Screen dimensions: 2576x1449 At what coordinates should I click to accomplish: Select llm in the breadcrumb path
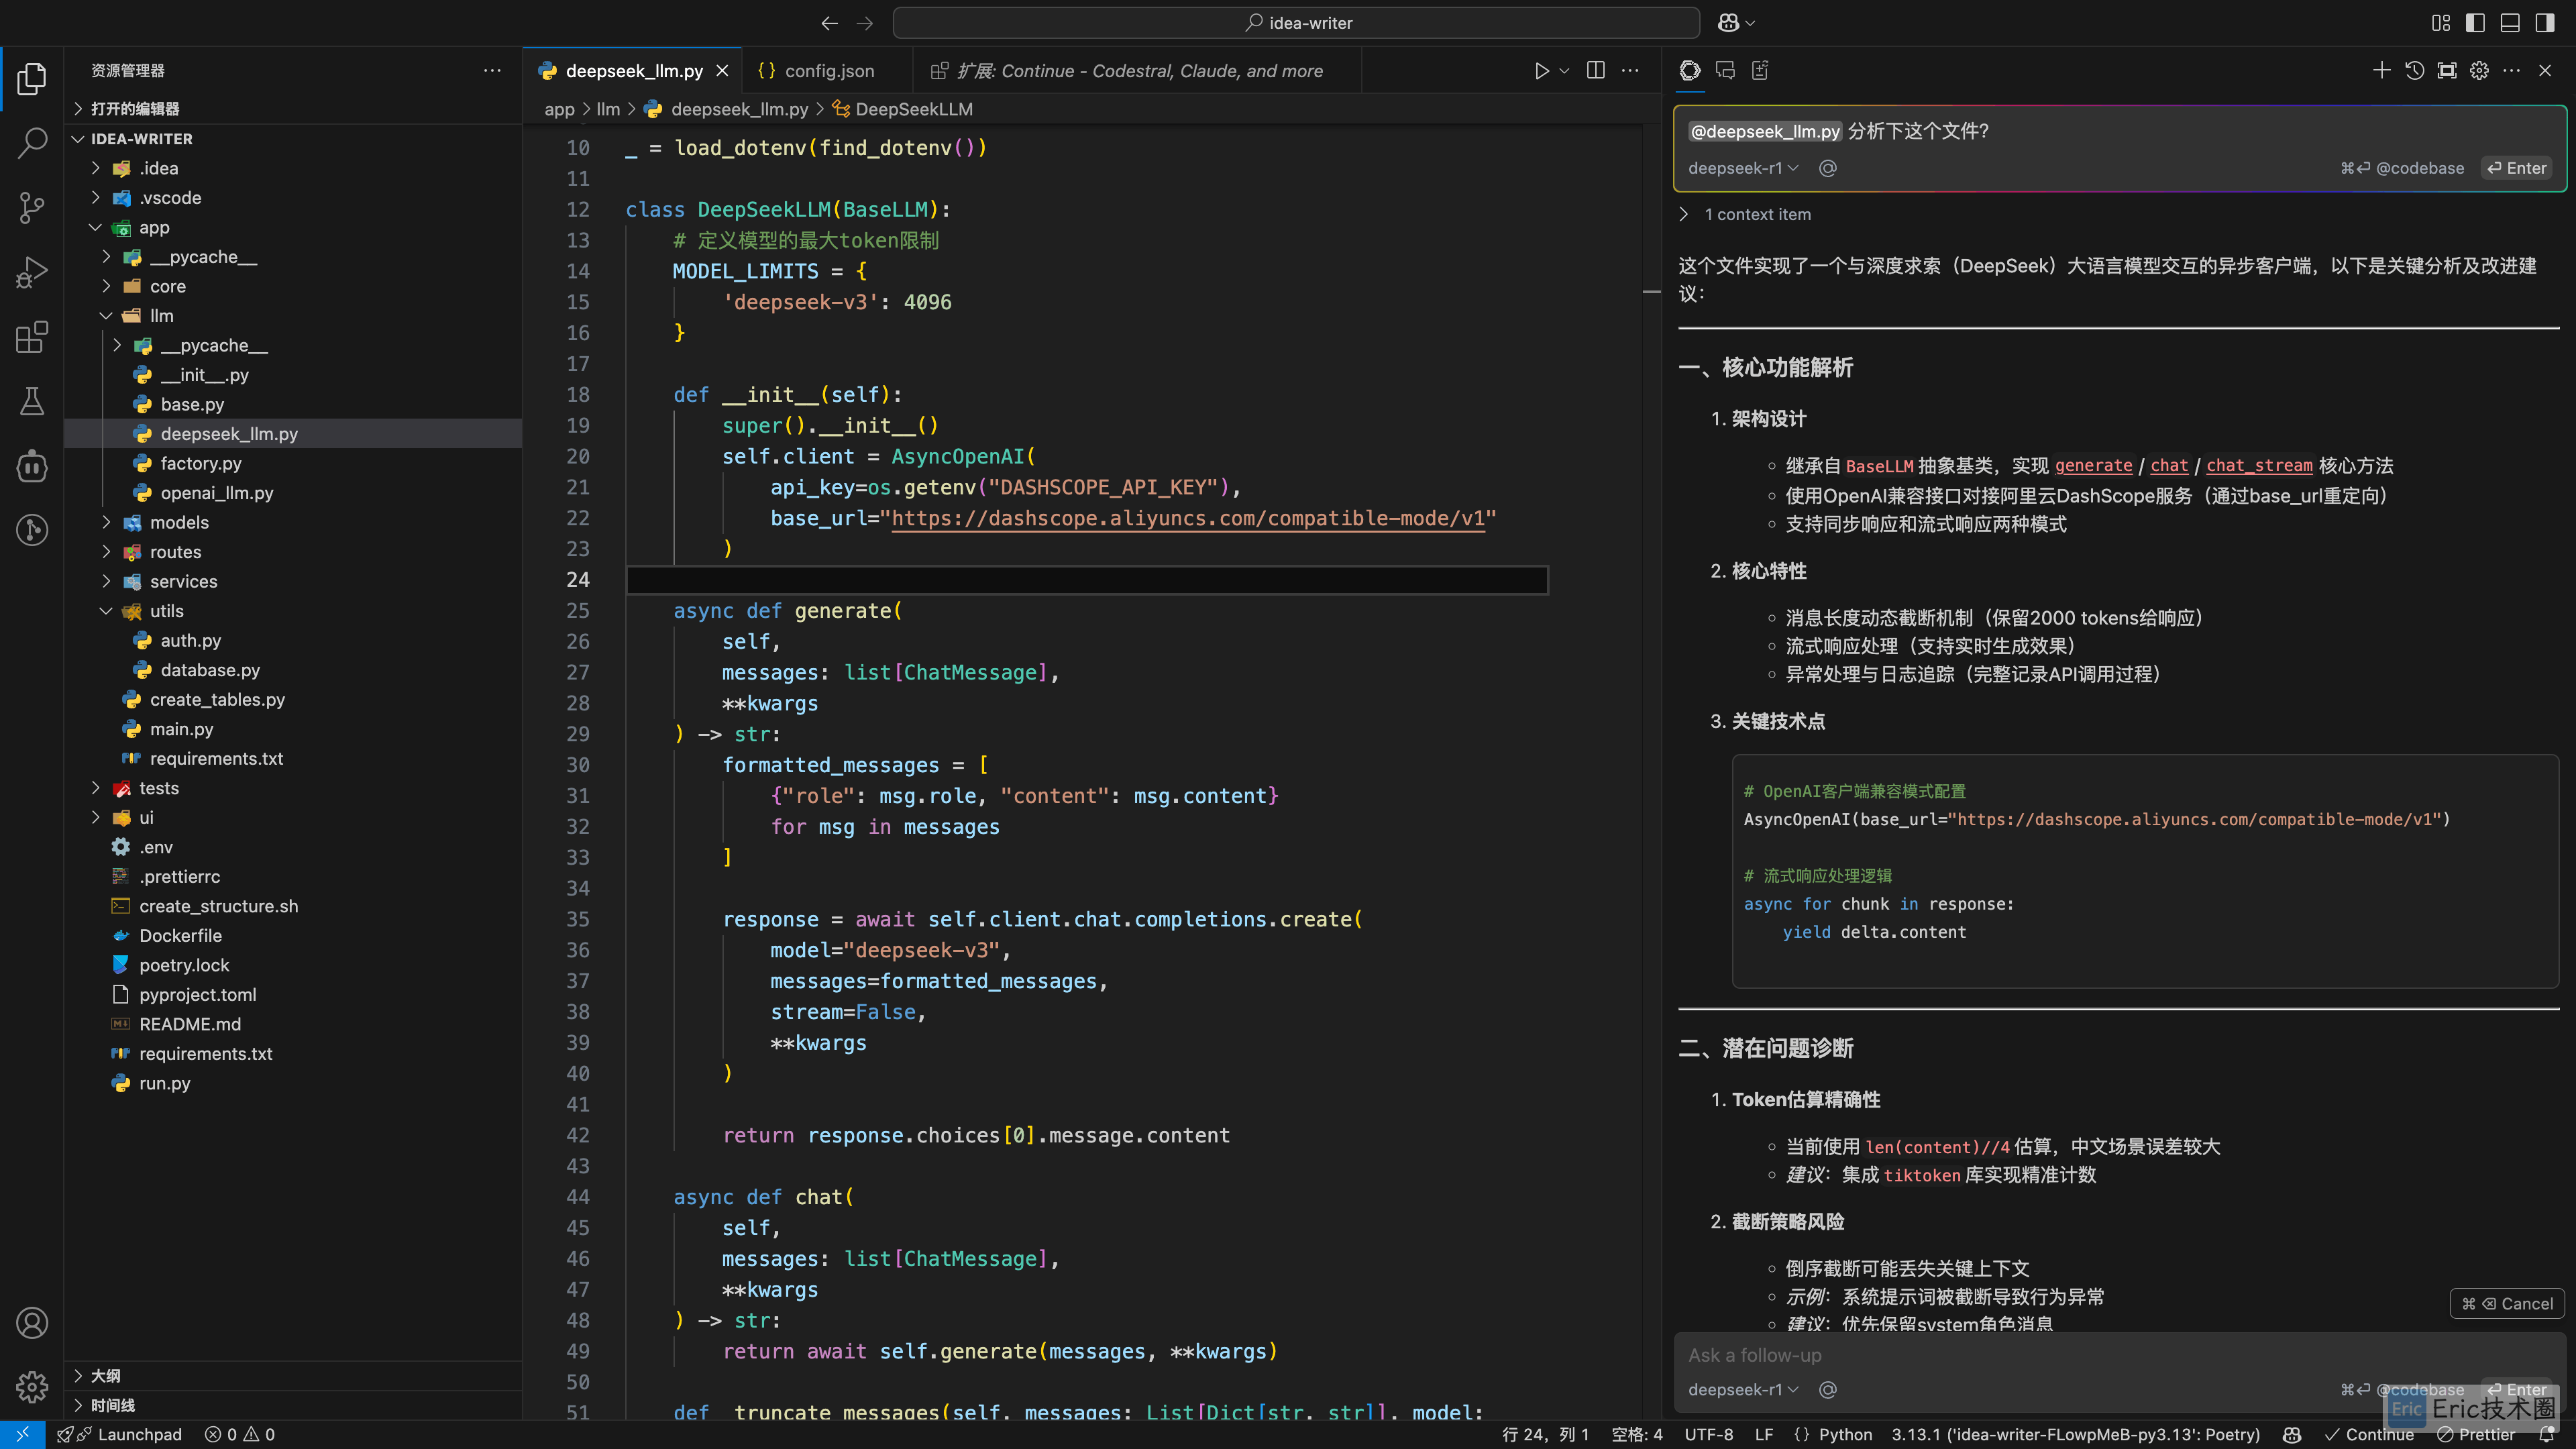point(608,109)
